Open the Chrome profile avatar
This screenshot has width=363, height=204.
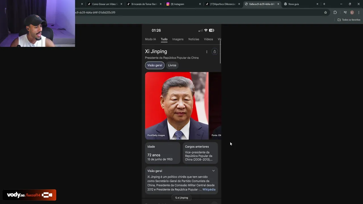pyautogui.click(x=352, y=12)
